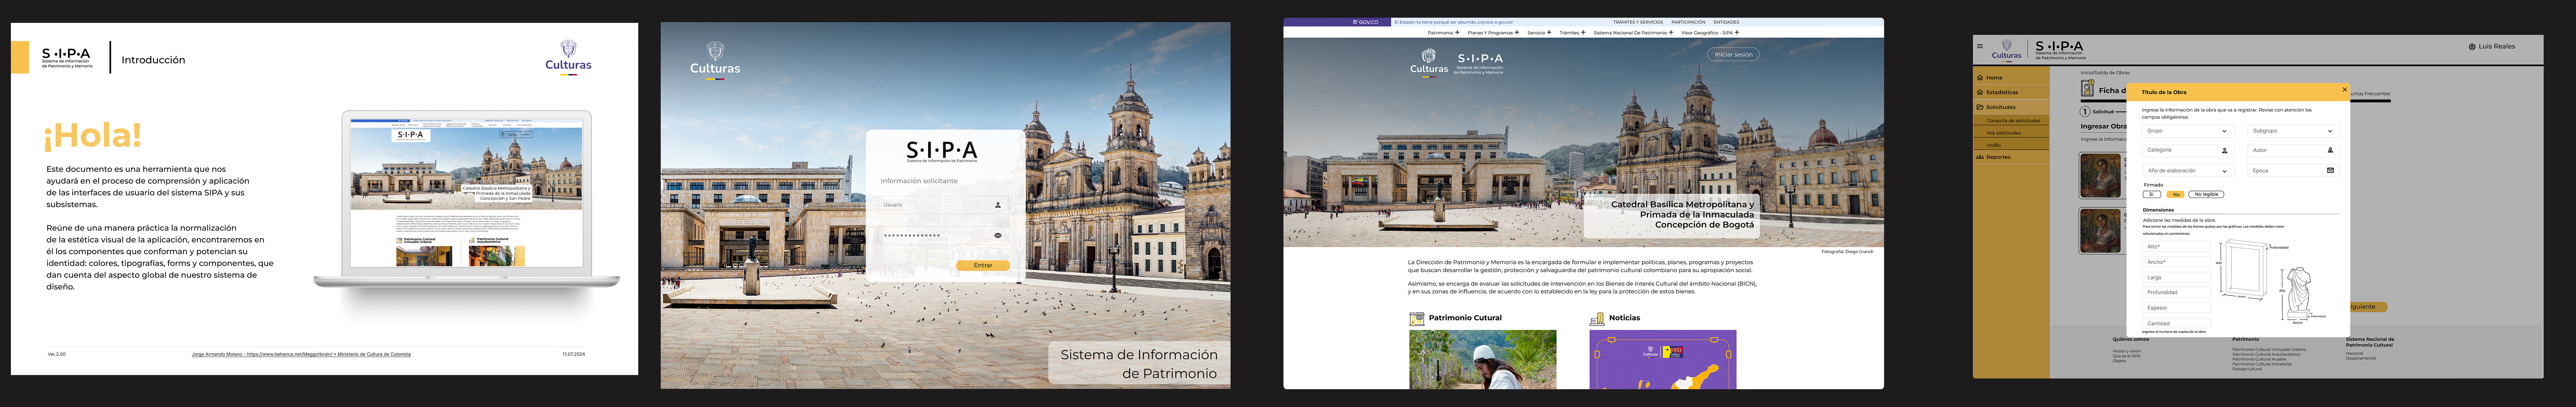The image size is (2576, 407).
Task: Click the Ancho* input field under Dimensiones
Action: point(2177,262)
